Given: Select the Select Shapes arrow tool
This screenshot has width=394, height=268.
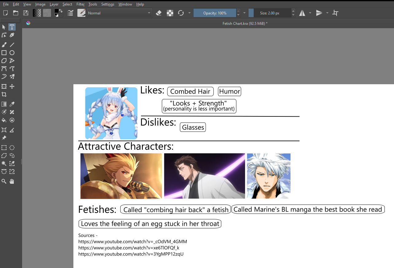Looking at the screenshot, I should click(x=4, y=27).
